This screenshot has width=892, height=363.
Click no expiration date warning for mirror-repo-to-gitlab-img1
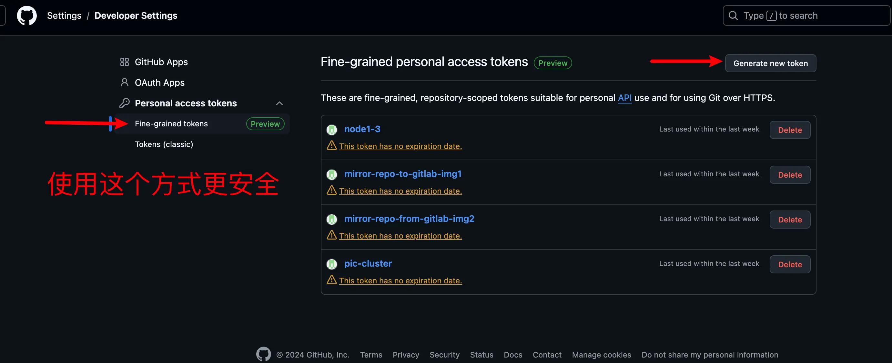pos(400,191)
